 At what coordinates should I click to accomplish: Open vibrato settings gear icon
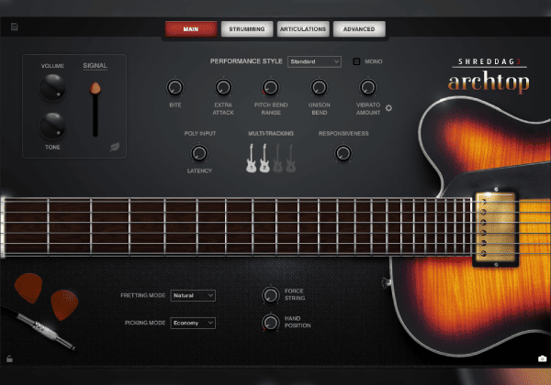388,108
